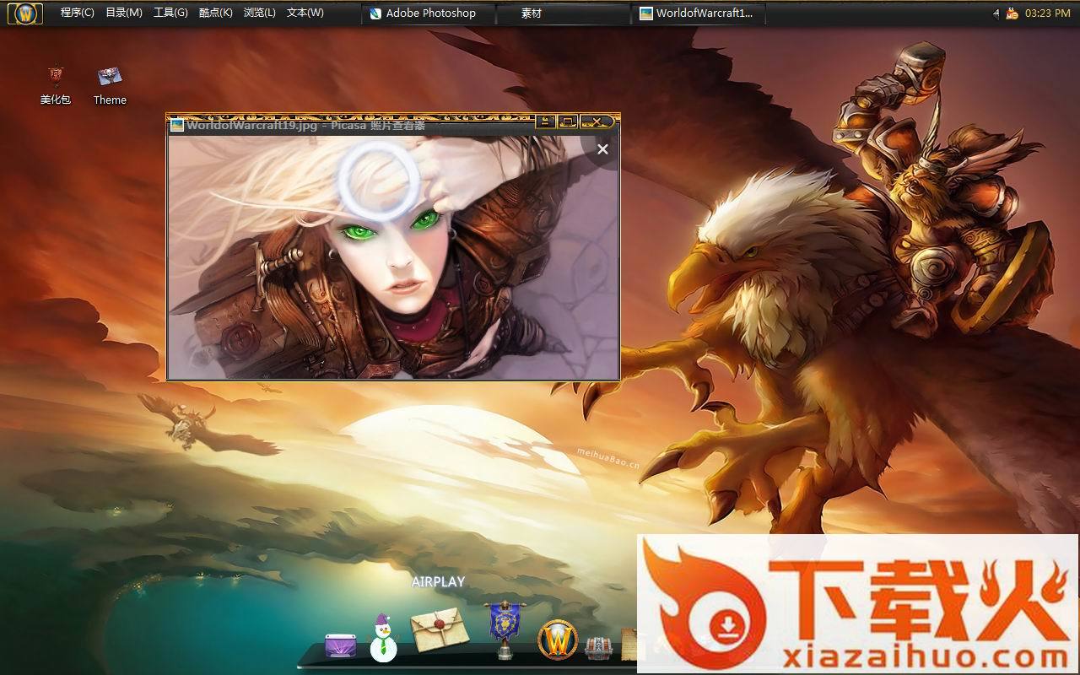Open the 酷点(K) menu

[x=216, y=13]
